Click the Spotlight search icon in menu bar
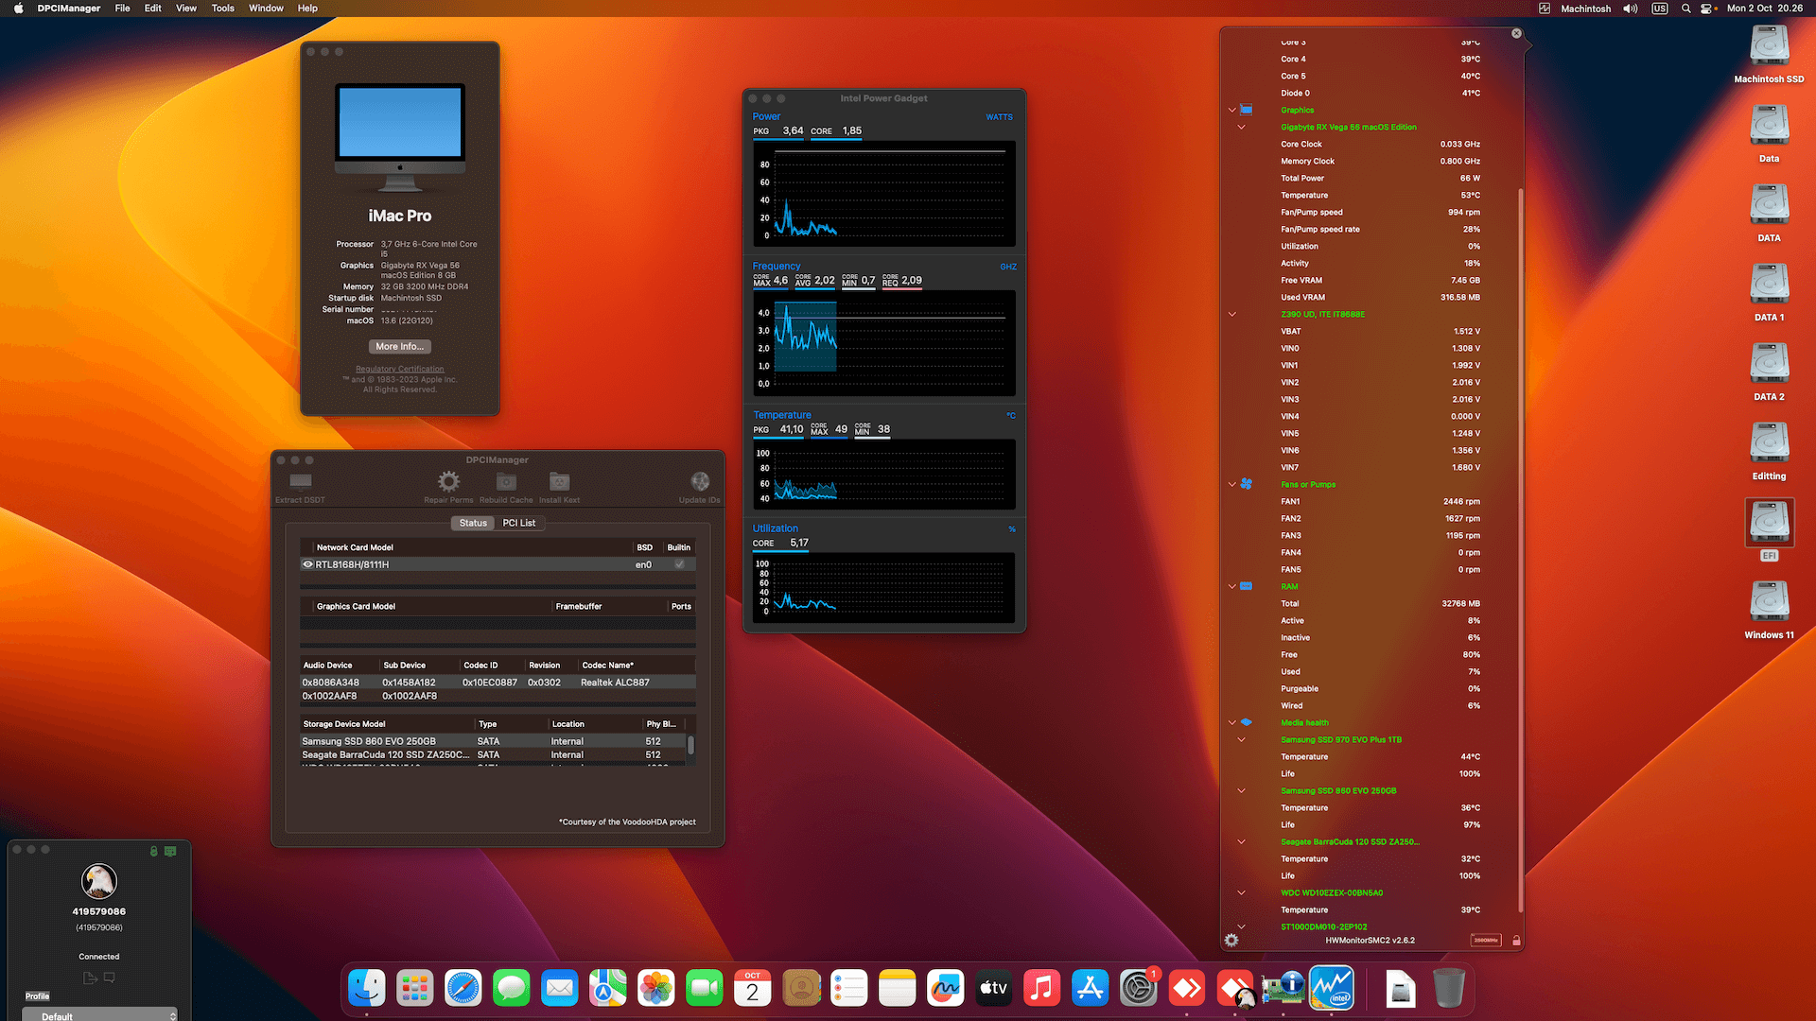Viewport: 1816px width, 1021px height. click(1685, 9)
